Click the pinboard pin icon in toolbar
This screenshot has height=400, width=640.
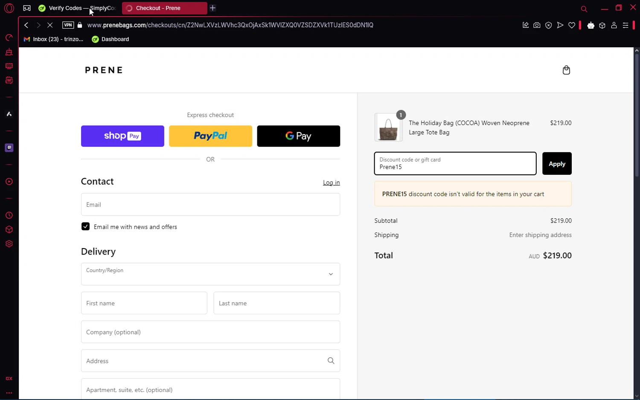pyautogui.click(x=526, y=25)
